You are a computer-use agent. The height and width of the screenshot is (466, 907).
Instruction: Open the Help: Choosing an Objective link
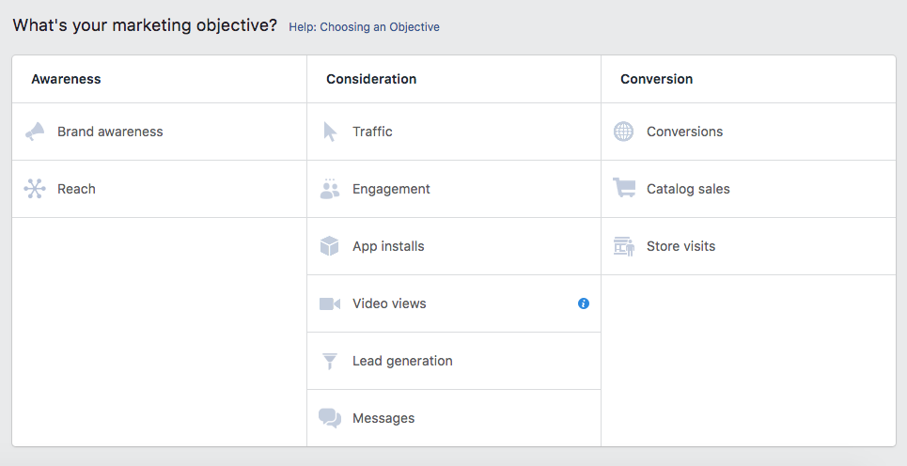pos(364,27)
